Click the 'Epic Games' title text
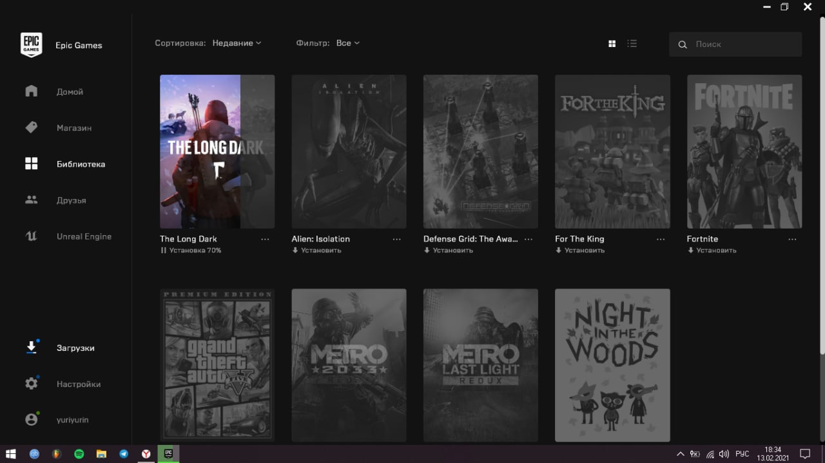The image size is (825, 463). pos(79,46)
